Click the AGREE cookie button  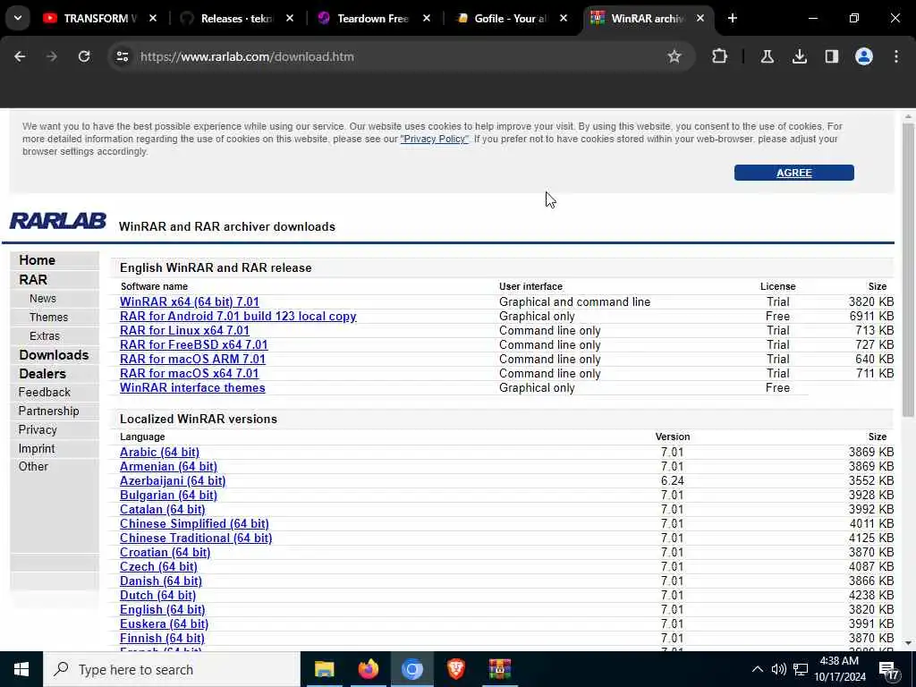tap(794, 173)
